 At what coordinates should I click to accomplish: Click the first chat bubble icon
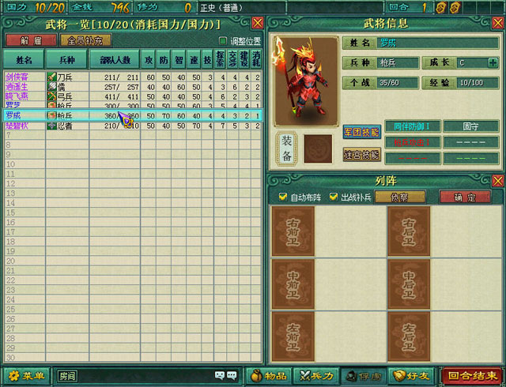point(220,375)
